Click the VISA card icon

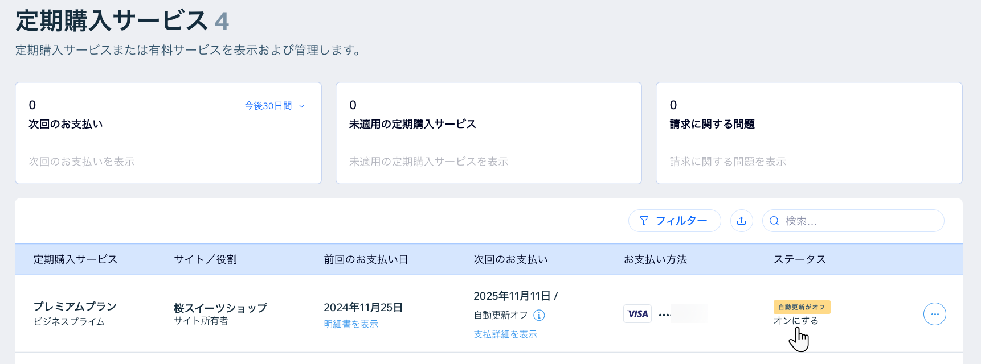click(x=637, y=313)
